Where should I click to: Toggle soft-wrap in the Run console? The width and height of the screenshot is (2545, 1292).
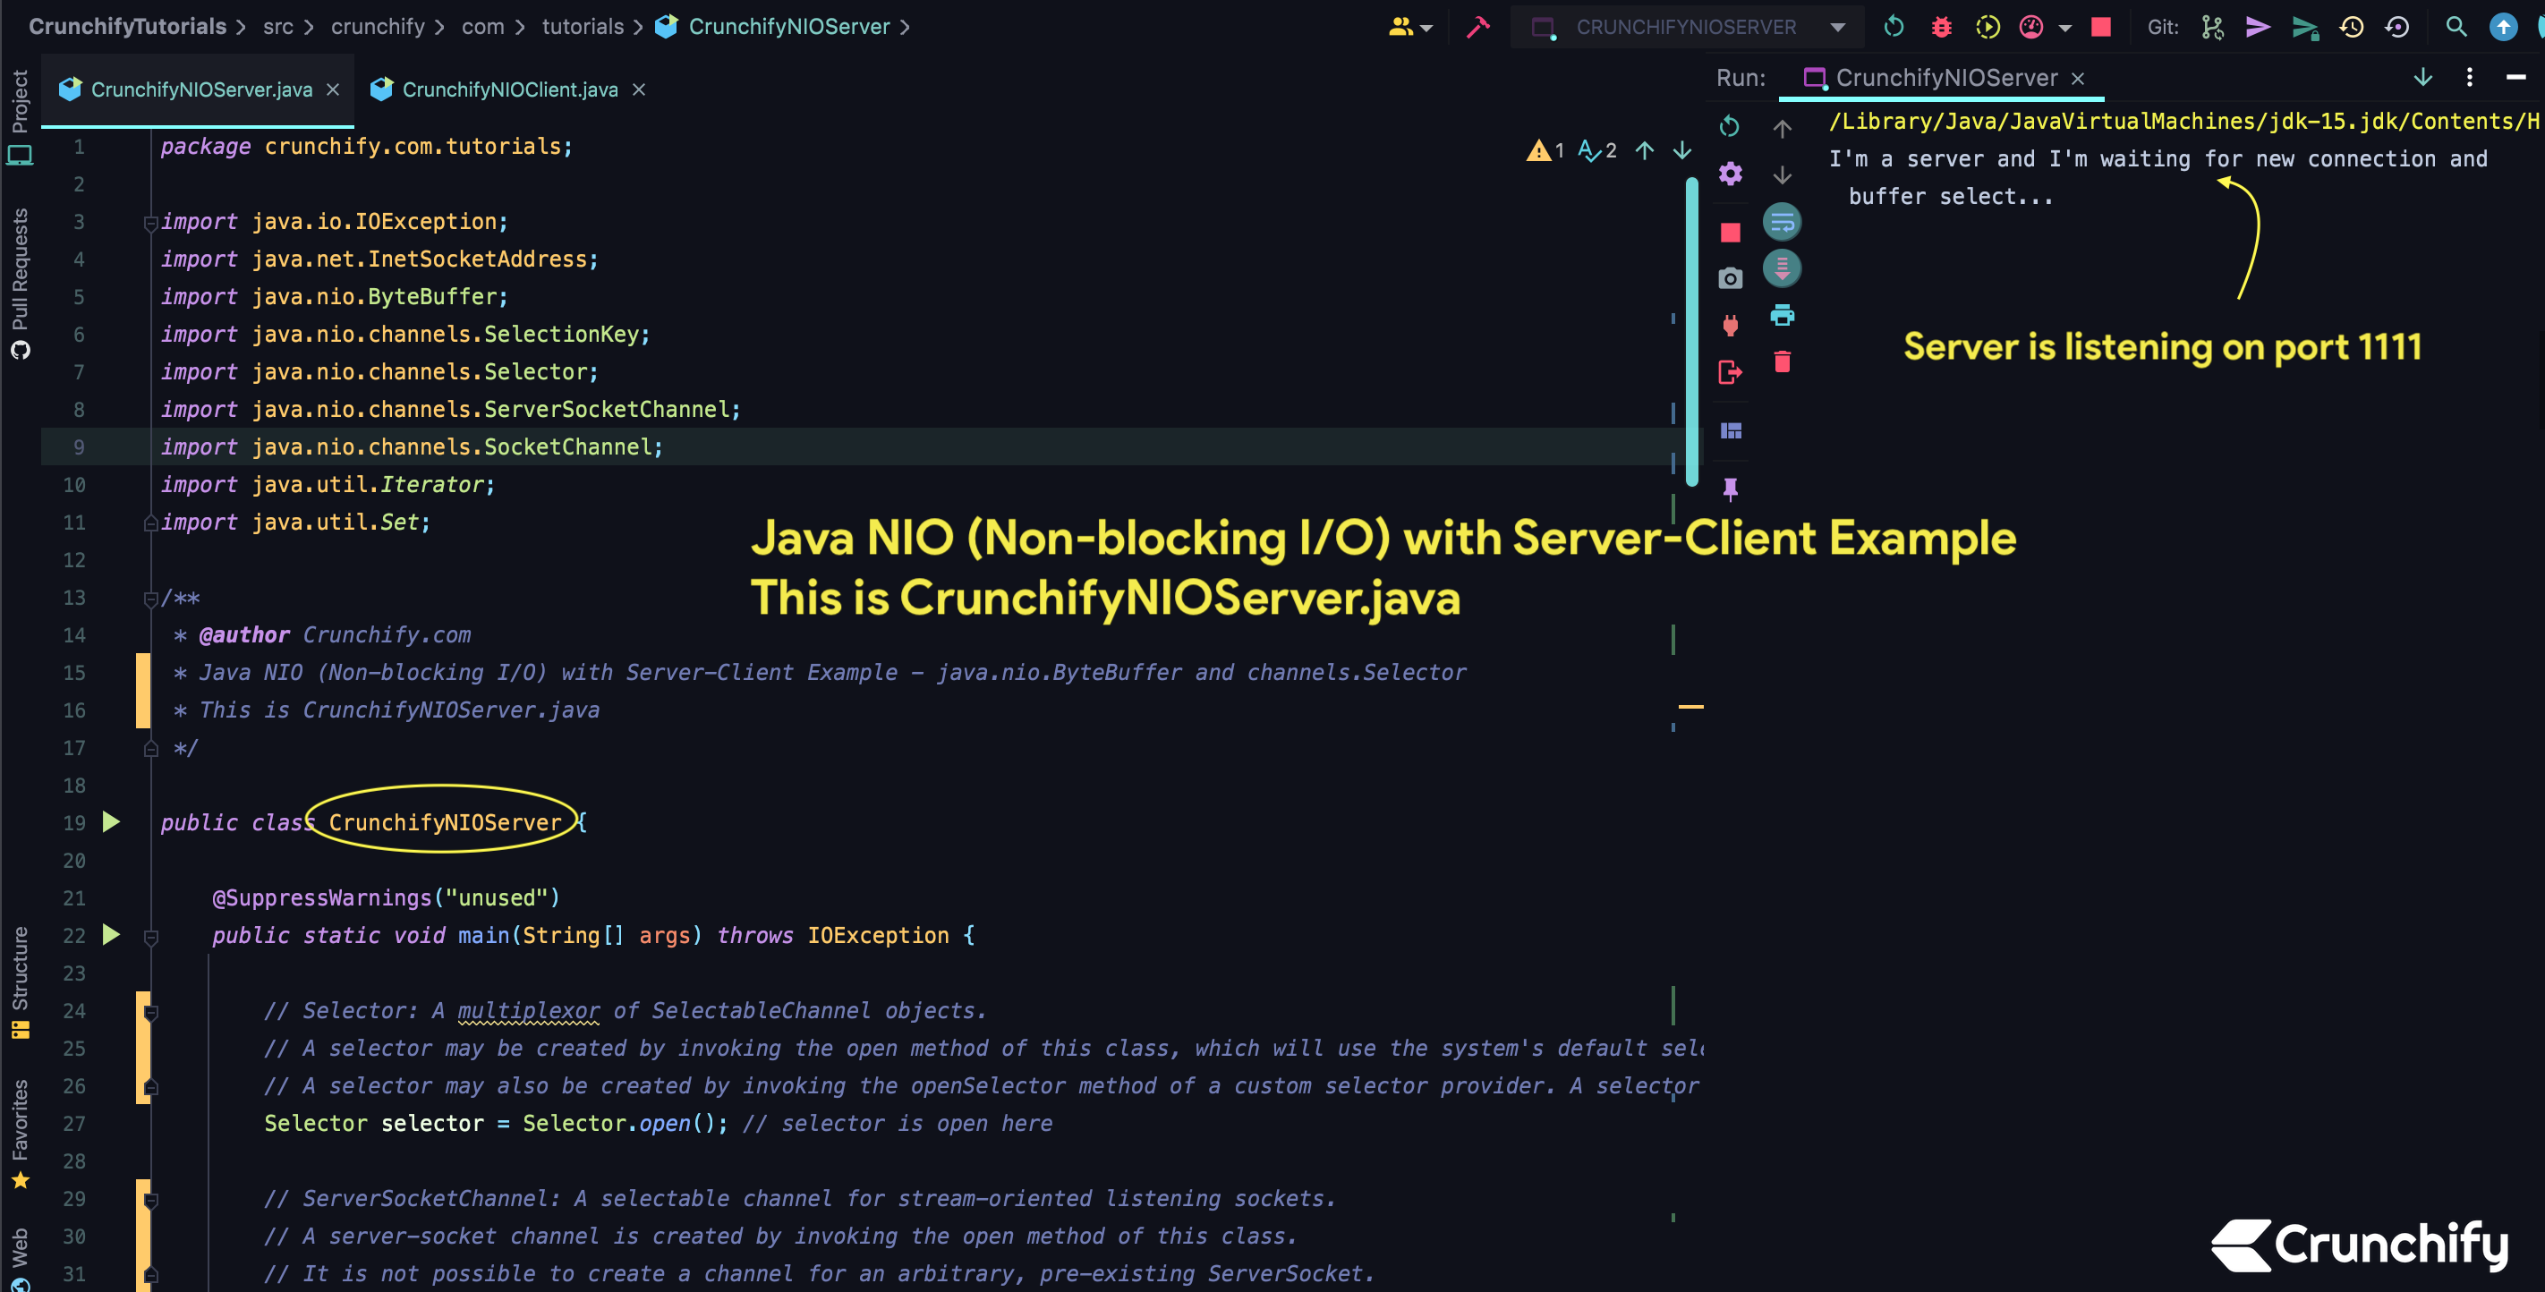click(x=1783, y=222)
